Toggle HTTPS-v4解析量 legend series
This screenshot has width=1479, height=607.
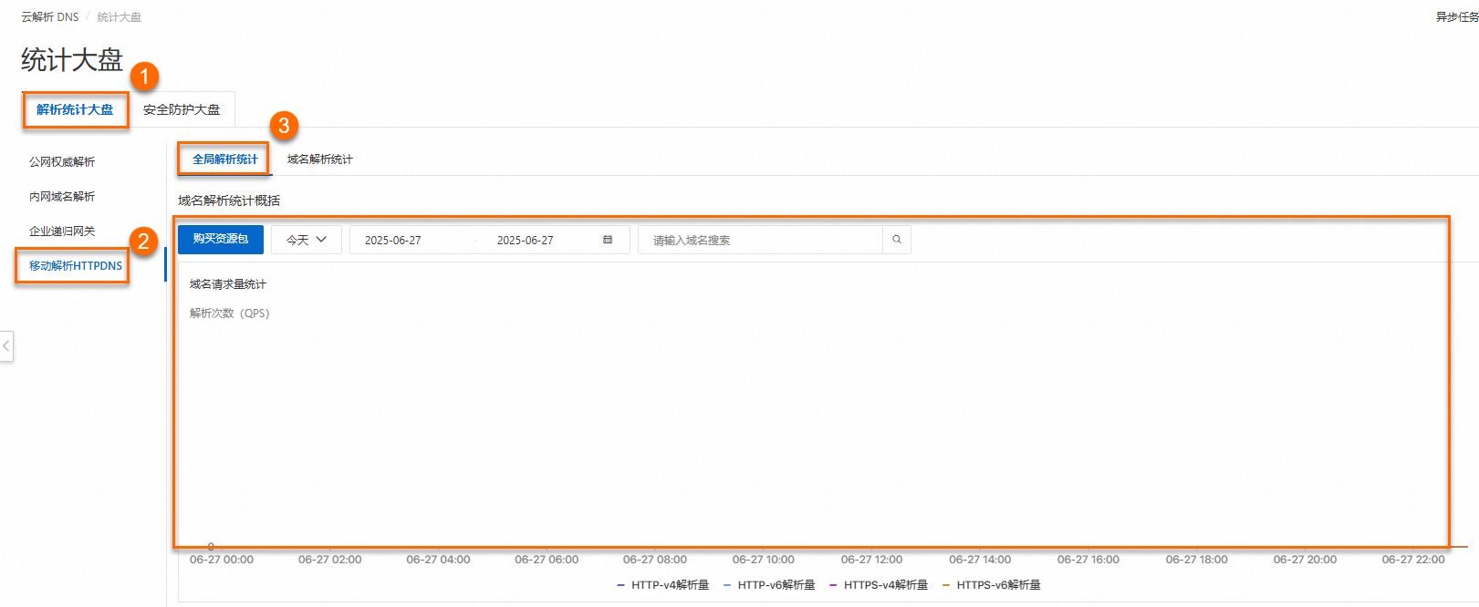click(x=879, y=585)
